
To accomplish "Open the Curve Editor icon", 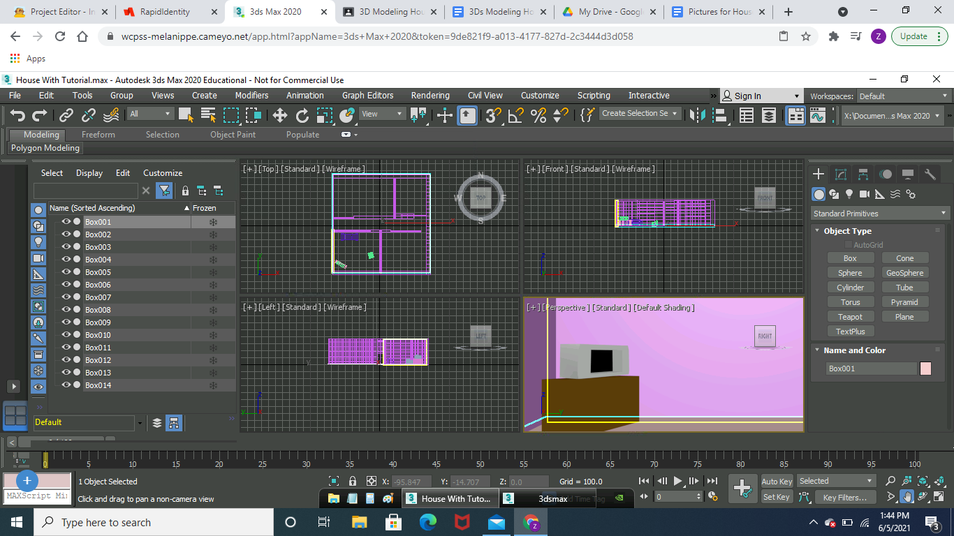I will (818, 116).
